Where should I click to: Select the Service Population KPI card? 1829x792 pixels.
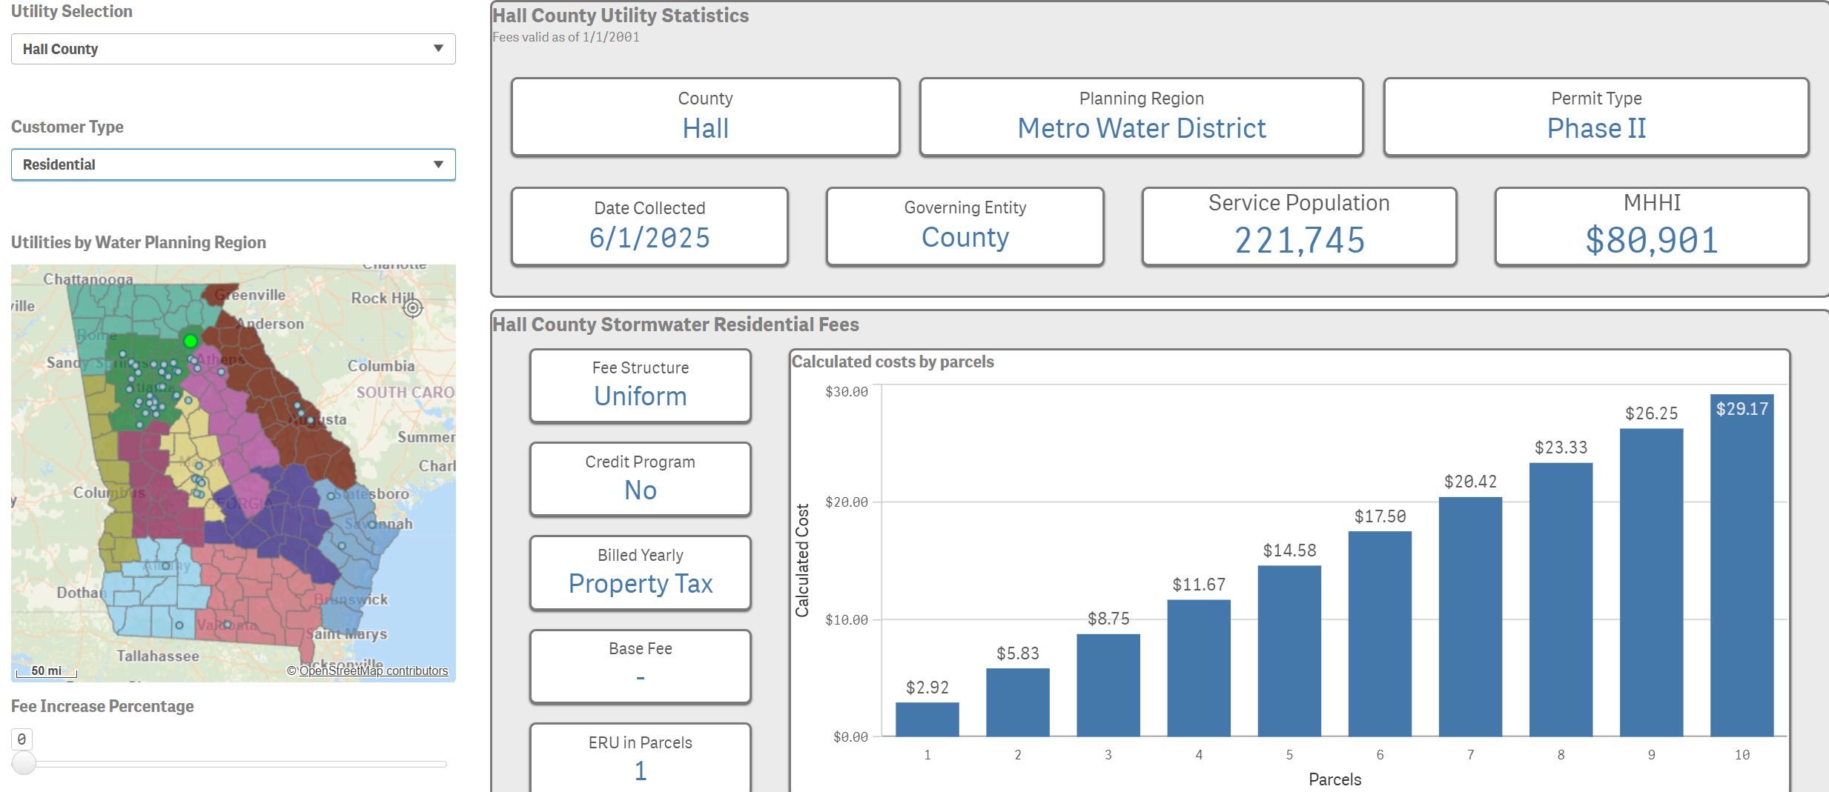(1298, 226)
